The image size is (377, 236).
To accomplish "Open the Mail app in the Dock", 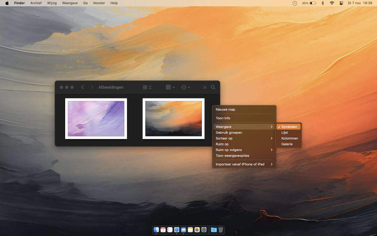I will tap(183, 230).
